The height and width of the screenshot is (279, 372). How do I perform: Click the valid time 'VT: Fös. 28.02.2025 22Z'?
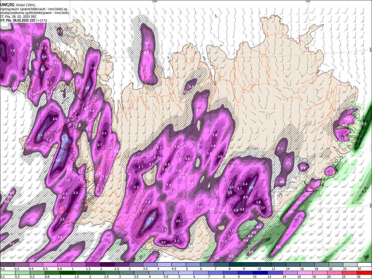point(18,20)
